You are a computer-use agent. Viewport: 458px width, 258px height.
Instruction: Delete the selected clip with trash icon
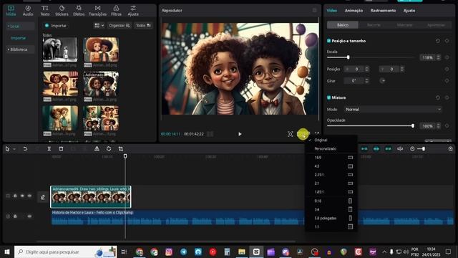(61, 148)
